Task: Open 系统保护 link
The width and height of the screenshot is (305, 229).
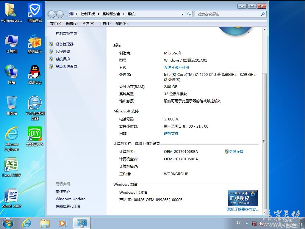Action: coord(62,59)
